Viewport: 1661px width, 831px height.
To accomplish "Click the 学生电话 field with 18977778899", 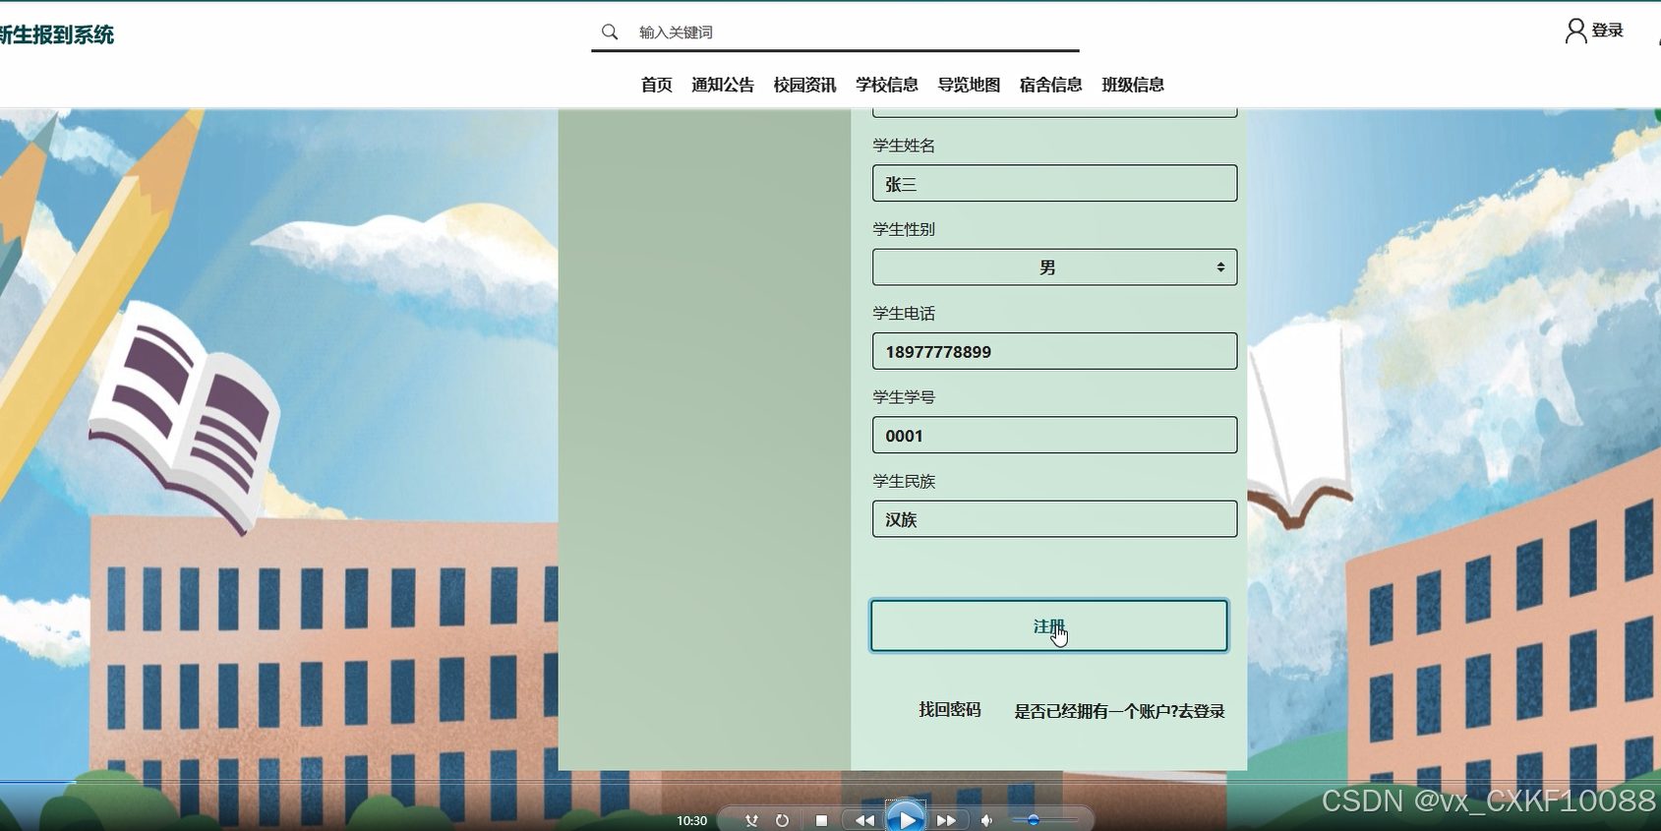I will [1054, 351].
